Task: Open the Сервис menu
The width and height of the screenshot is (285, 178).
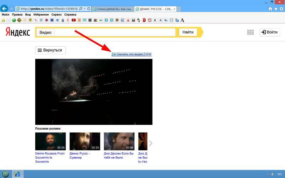Action: pyautogui.click(x=57, y=15)
